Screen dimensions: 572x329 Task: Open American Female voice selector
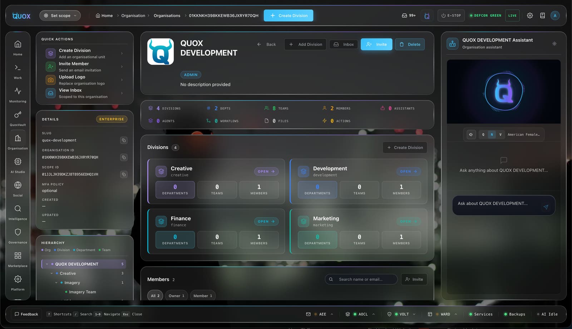click(x=523, y=134)
